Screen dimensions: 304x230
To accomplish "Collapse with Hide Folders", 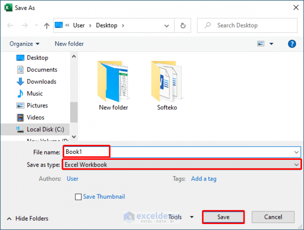I will point(27,218).
